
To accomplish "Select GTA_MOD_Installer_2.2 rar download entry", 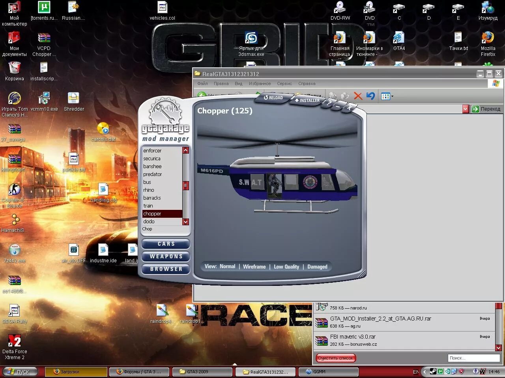I will click(404, 322).
